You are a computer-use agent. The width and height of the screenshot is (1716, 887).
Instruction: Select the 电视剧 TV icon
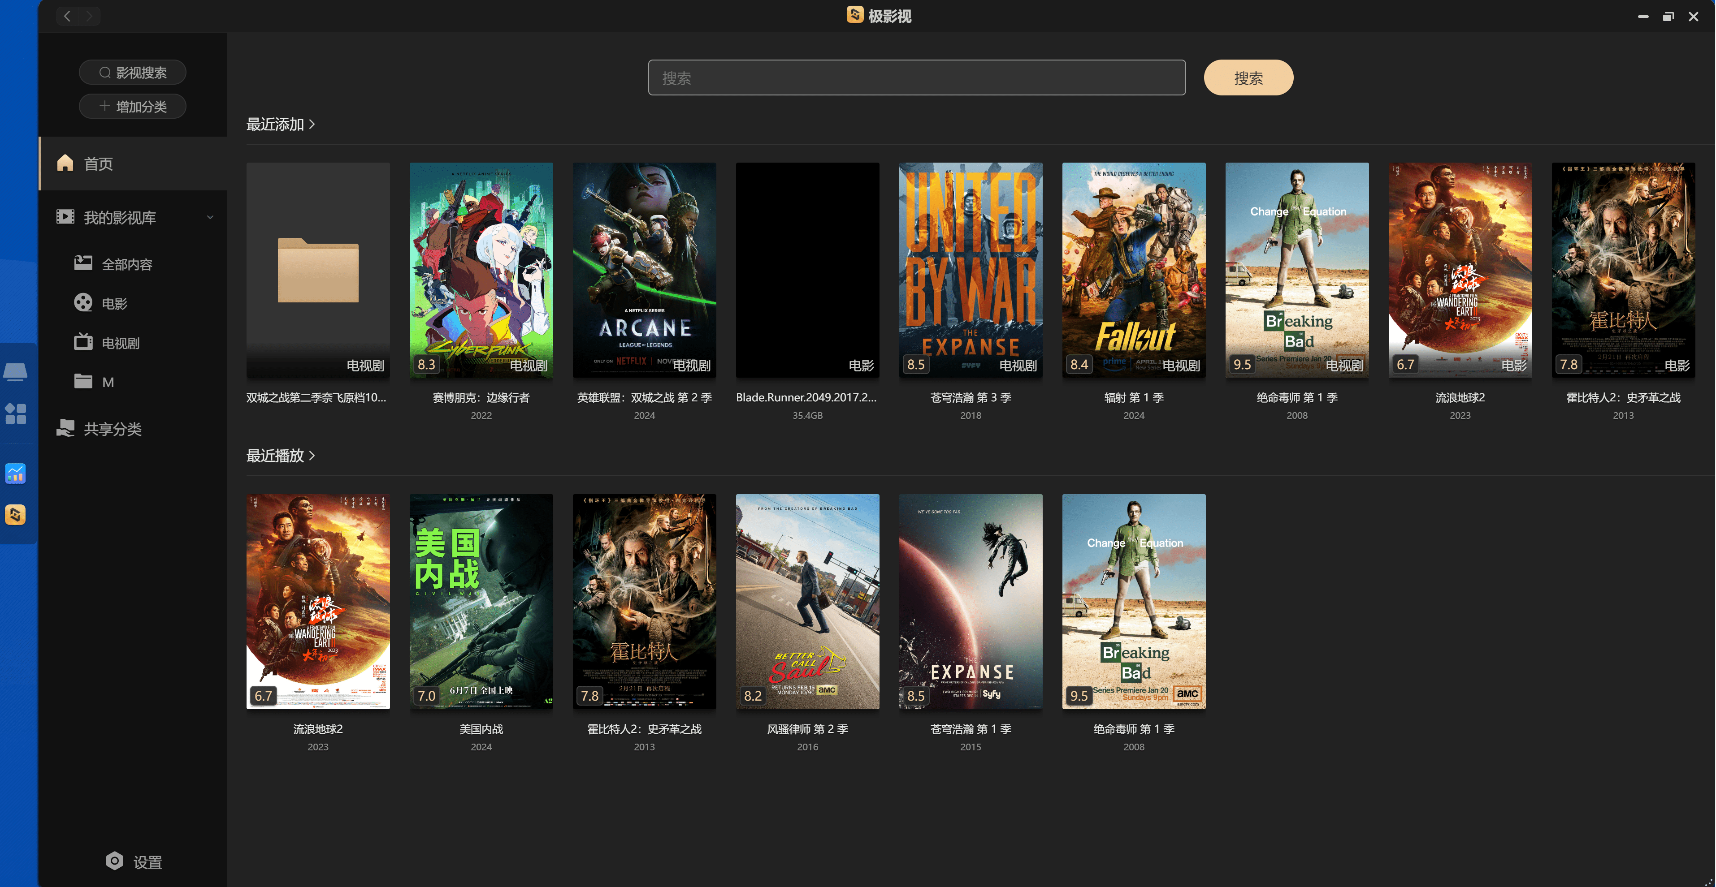tap(83, 342)
